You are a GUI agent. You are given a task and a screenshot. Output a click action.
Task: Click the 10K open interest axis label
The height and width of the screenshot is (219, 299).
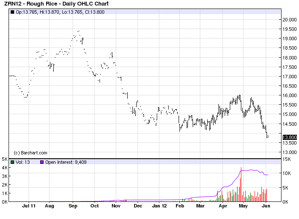click(287, 173)
